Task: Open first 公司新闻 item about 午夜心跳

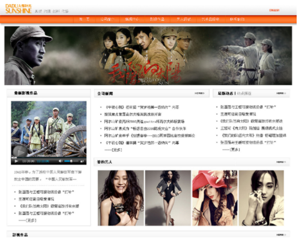Action: point(142,107)
